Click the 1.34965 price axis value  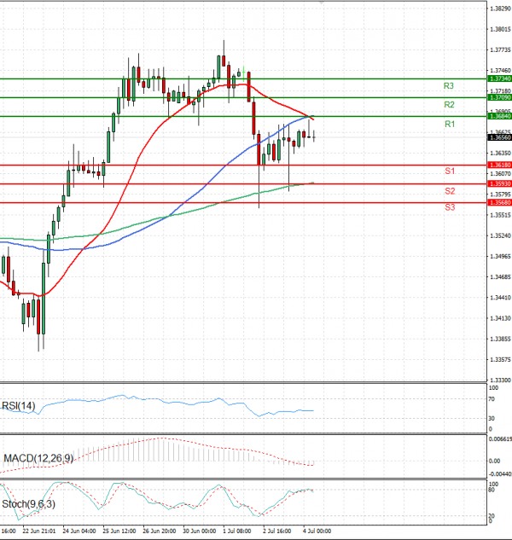click(x=500, y=257)
